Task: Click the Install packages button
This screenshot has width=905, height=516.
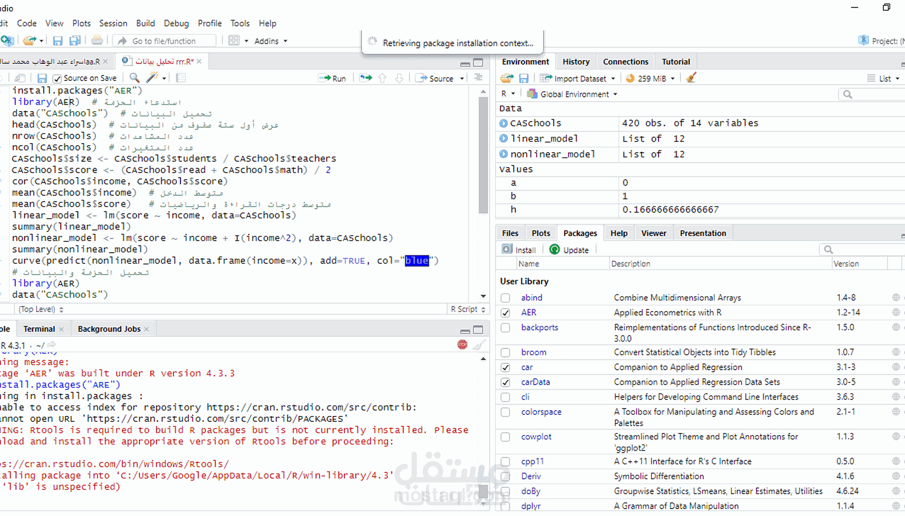Action: pyautogui.click(x=519, y=249)
